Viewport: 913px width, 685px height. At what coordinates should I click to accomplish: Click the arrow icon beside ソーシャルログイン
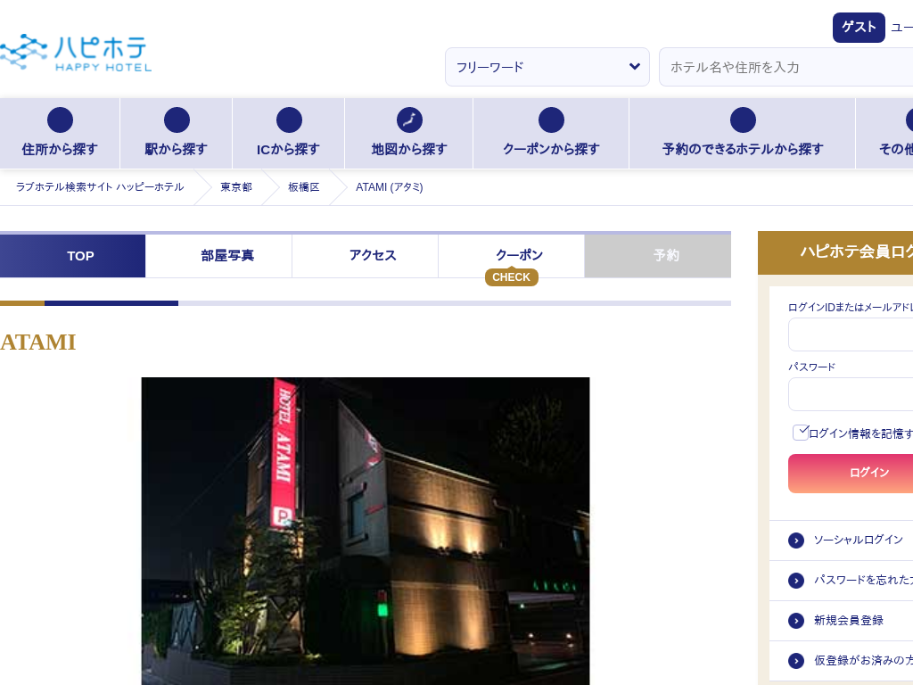(796, 541)
